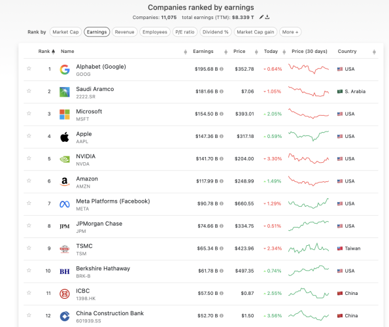This screenshot has height=327, width=389.
Task: Switch ranking to P/E ratio
Action: 185,32
